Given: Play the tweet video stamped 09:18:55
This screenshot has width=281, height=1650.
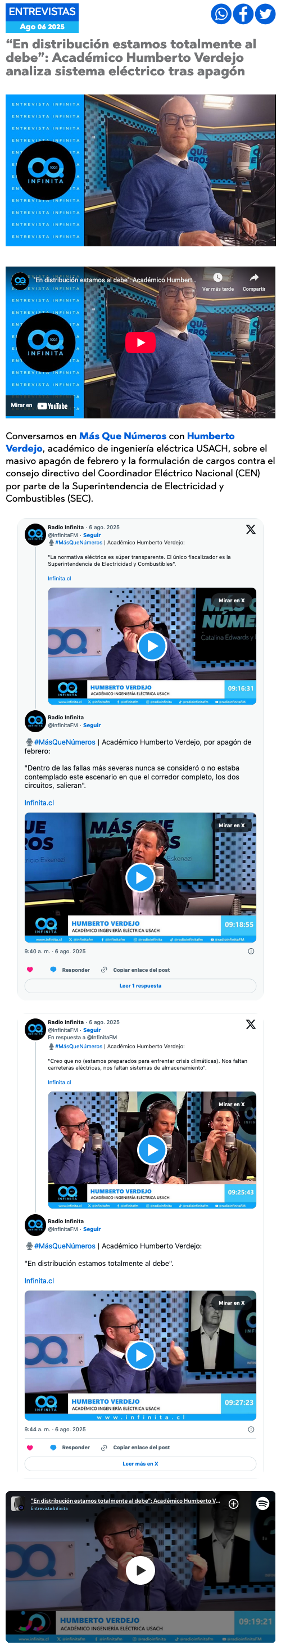Looking at the screenshot, I should pos(140,877).
